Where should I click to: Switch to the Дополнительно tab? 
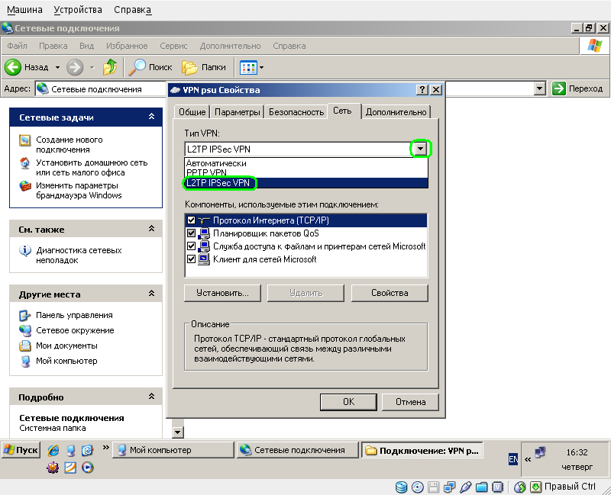point(396,112)
